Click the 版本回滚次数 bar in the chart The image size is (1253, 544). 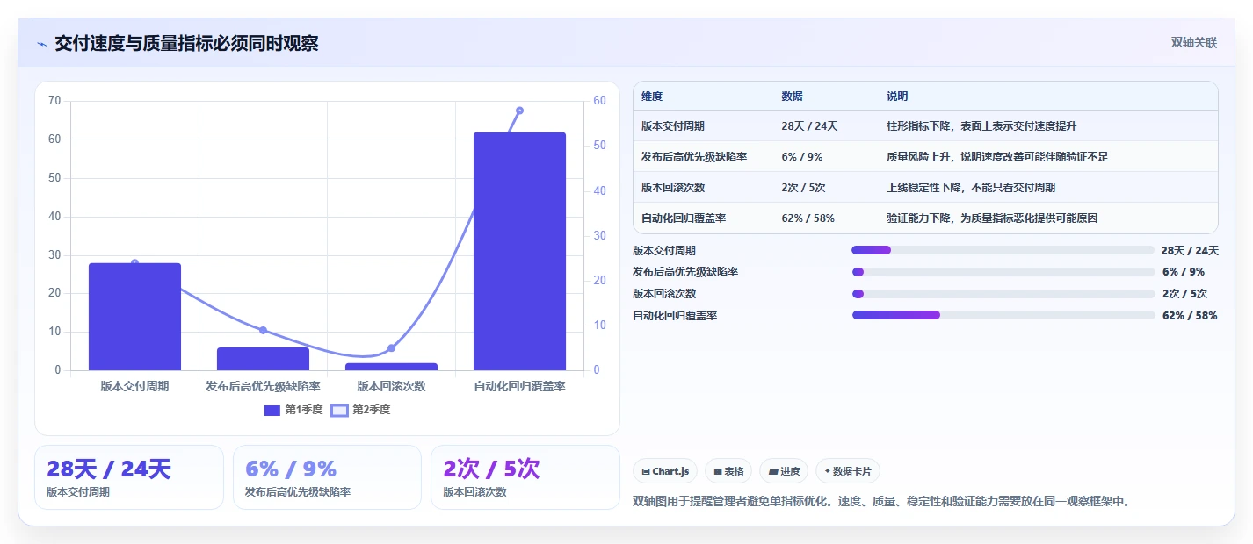pyautogui.click(x=391, y=367)
